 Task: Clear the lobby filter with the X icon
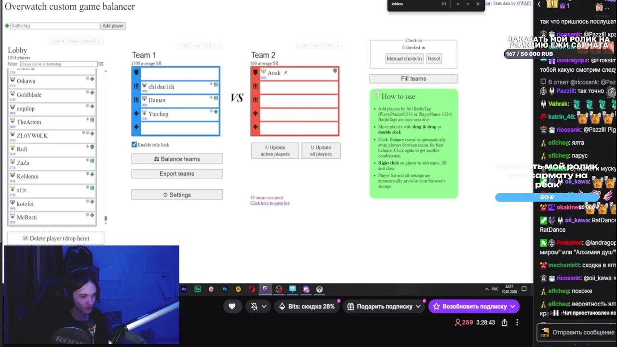point(101,64)
